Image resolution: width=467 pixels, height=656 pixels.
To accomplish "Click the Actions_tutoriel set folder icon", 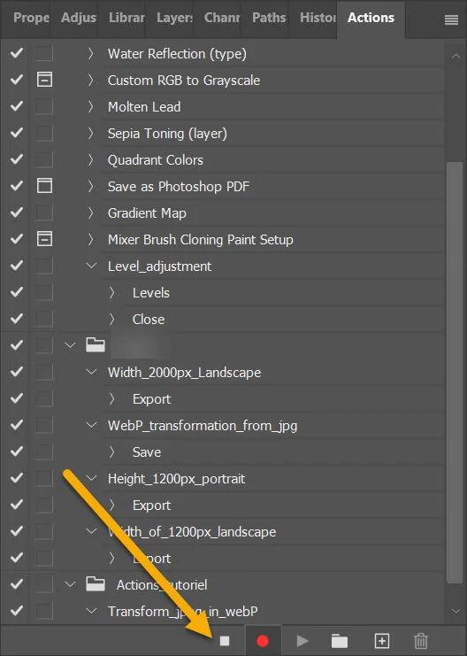I will click(x=96, y=584).
